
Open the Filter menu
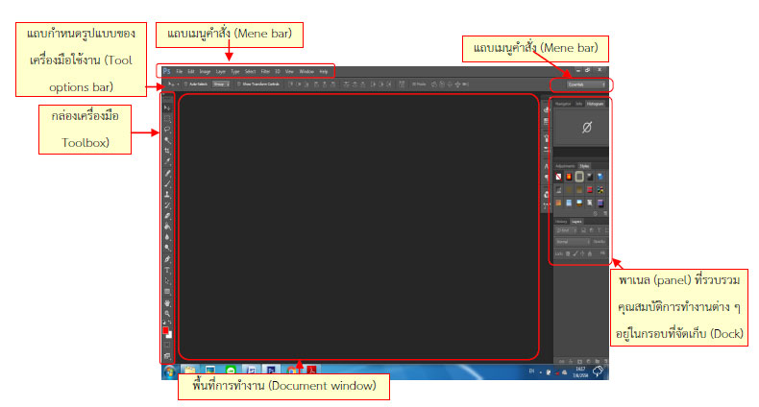263,72
